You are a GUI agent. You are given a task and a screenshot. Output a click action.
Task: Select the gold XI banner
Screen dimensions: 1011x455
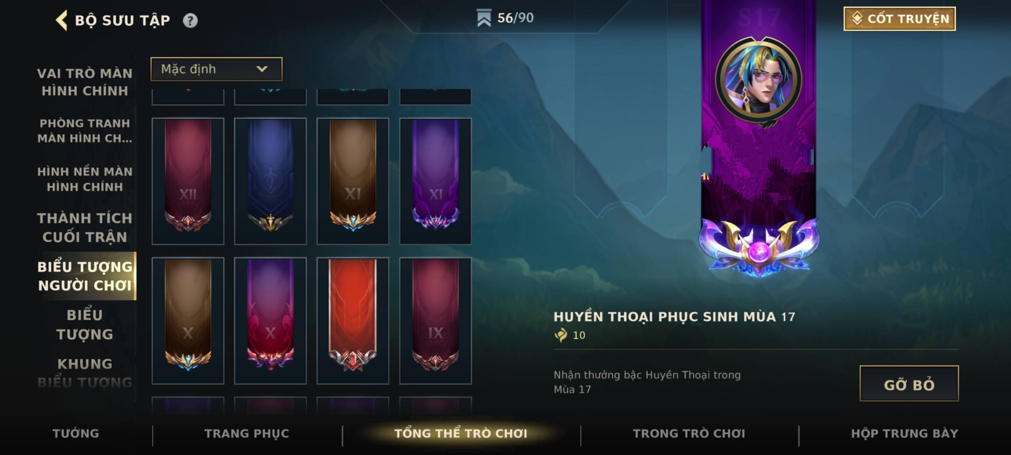353,181
